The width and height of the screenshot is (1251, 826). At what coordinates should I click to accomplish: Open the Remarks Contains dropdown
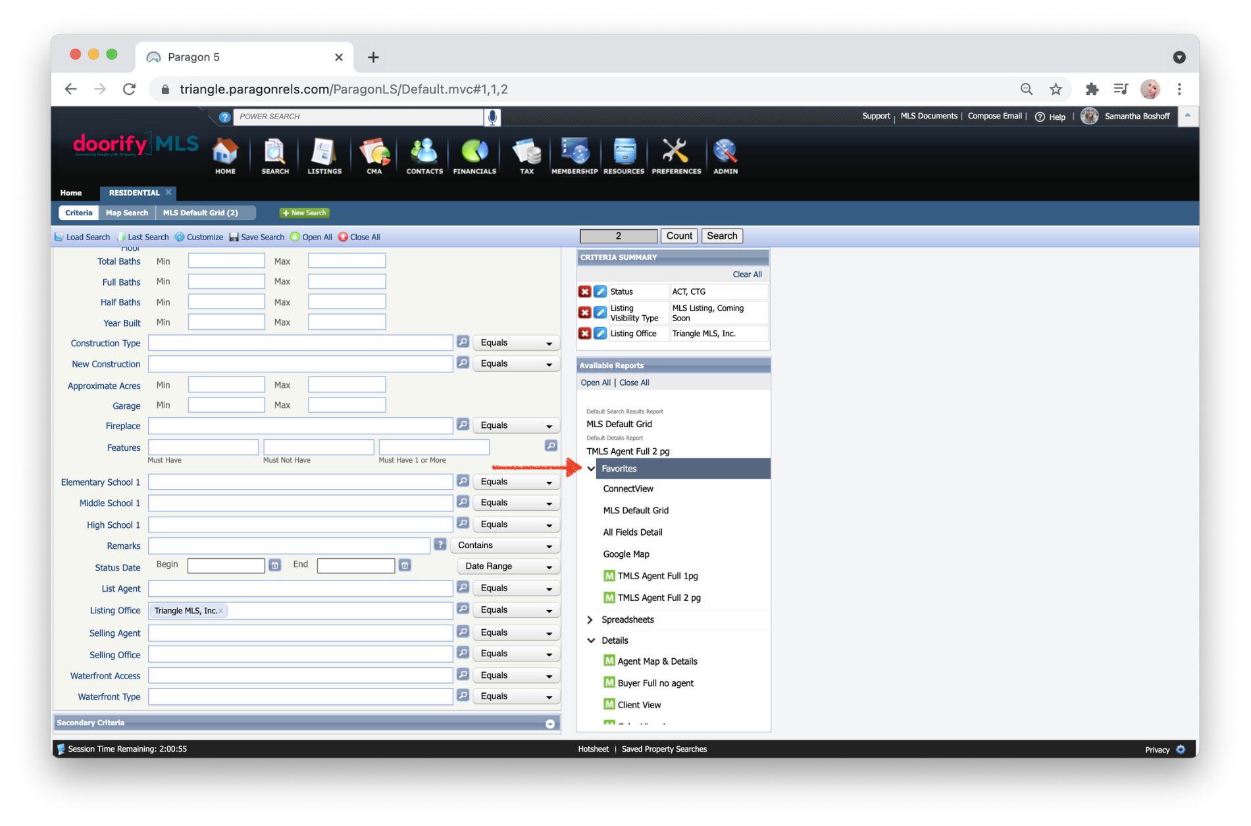pyautogui.click(x=505, y=546)
